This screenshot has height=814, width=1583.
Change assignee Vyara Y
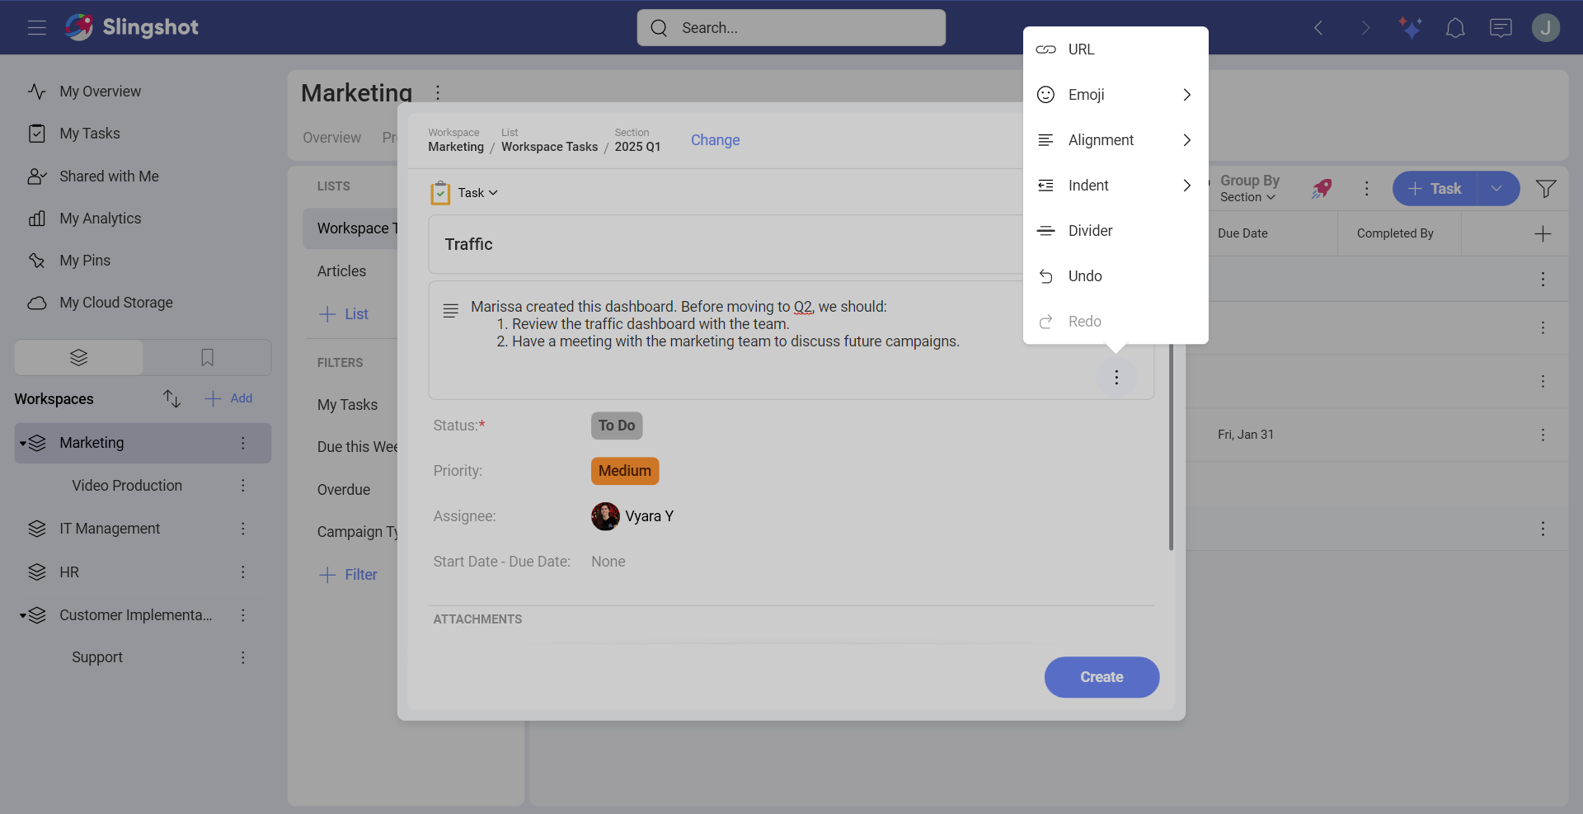[632, 516]
